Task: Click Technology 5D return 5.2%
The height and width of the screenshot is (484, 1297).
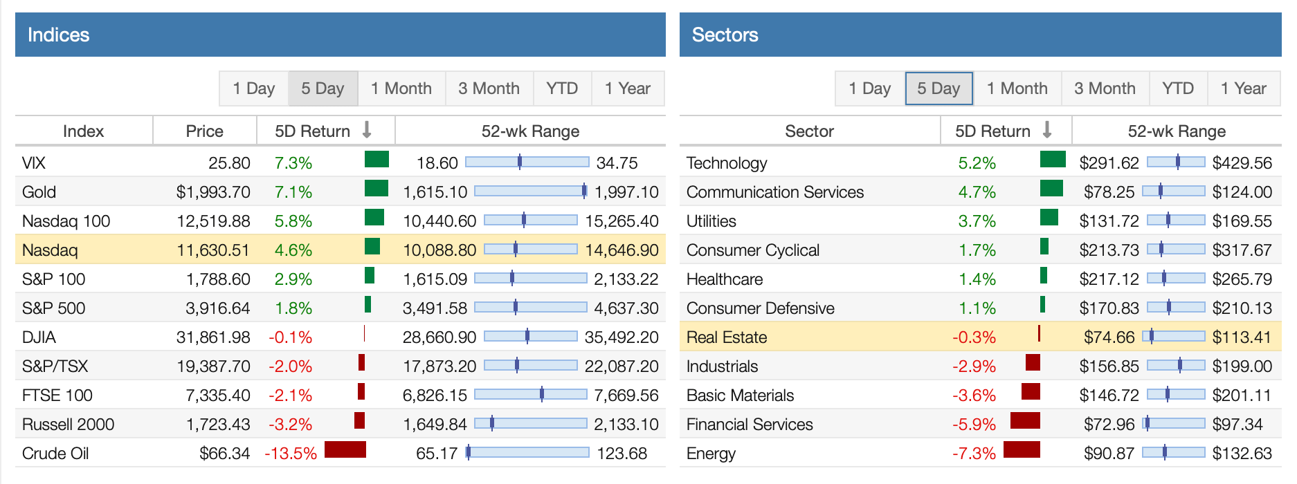Action: (977, 163)
